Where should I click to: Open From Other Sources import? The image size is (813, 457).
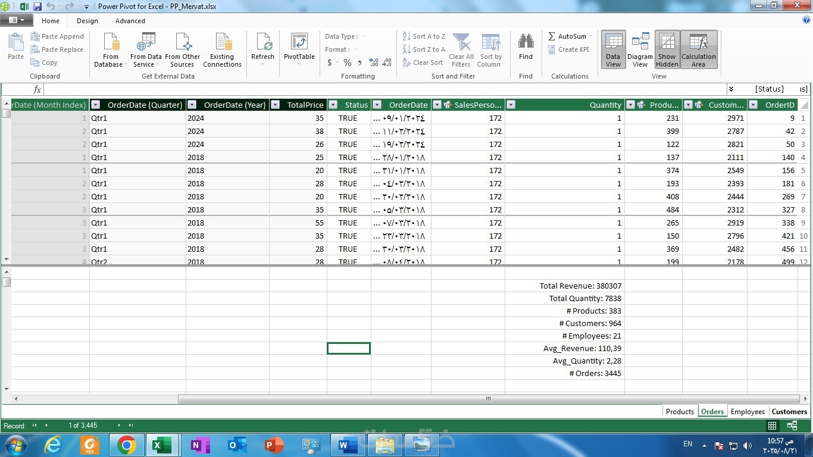[183, 50]
